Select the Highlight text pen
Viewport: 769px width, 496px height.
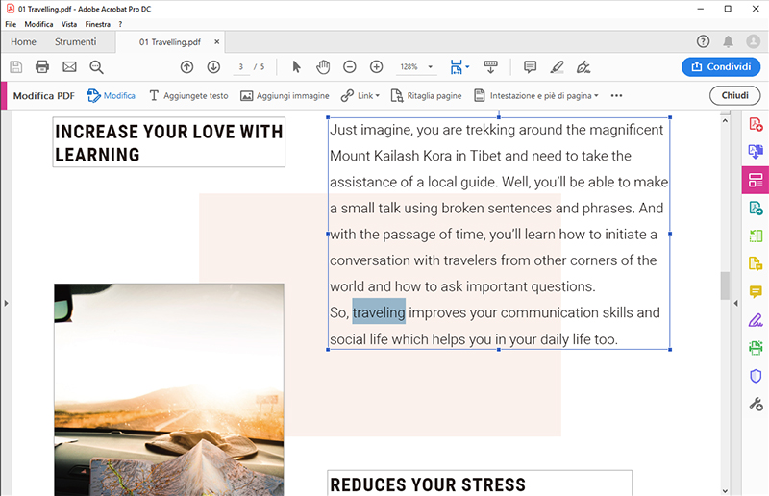tap(557, 66)
